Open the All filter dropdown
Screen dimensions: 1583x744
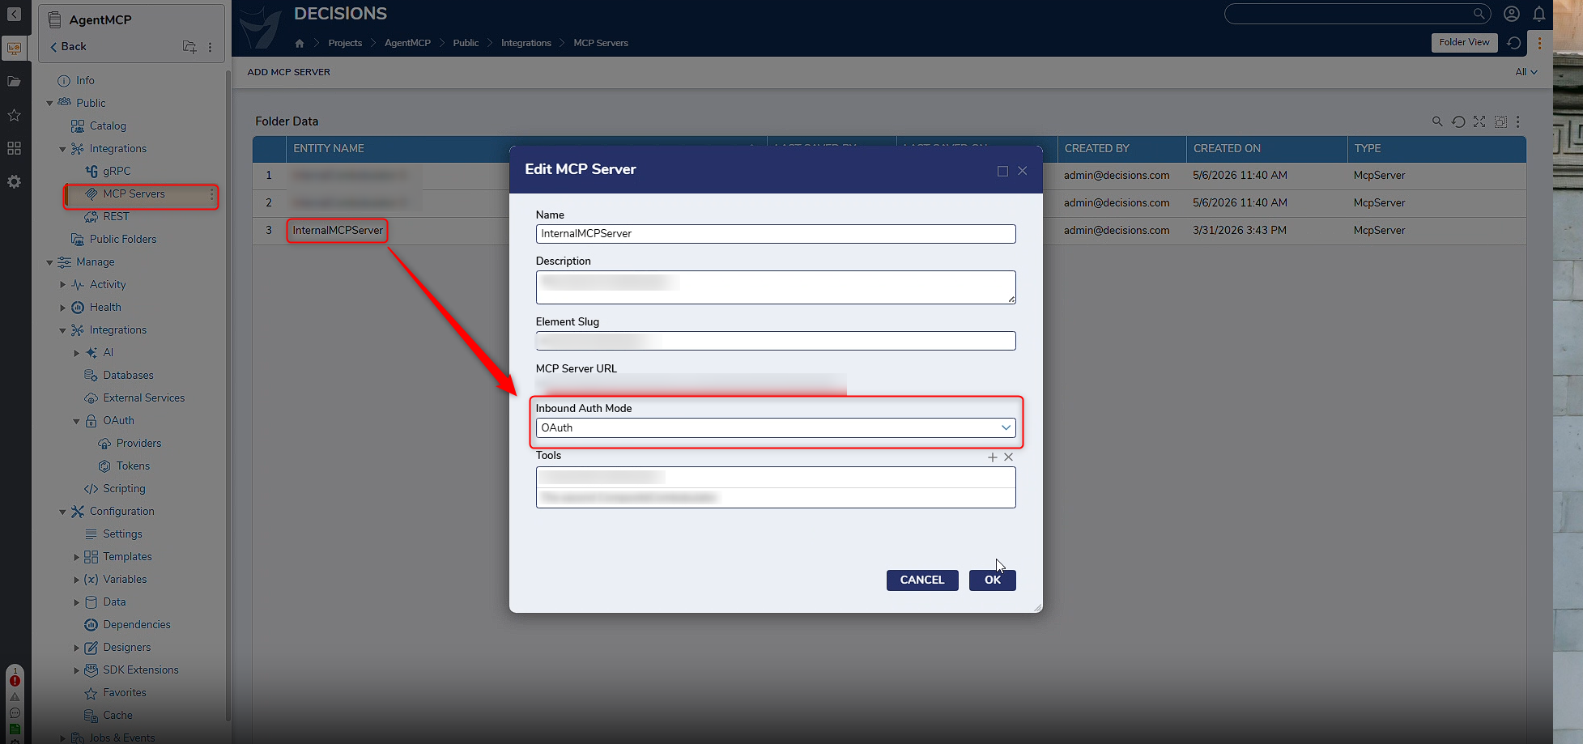pyautogui.click(x=1526, y=72)
